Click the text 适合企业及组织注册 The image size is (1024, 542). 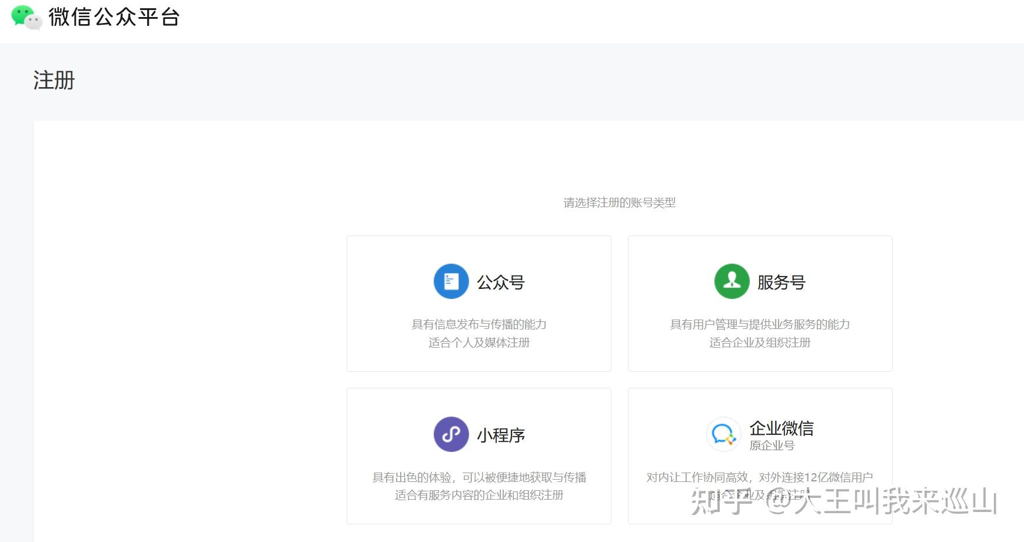coord(760,343)
